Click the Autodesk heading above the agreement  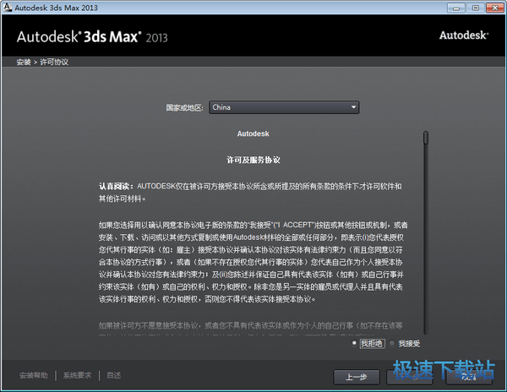click(253, 133)
